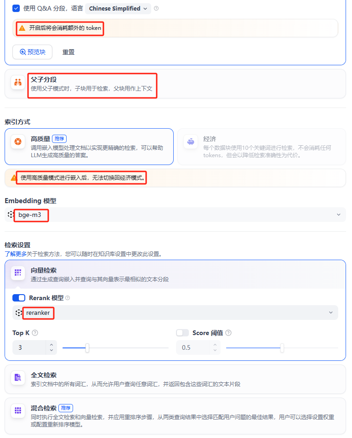This screenshot has width=352, height=438.
Task: Click the Top K slider handle
Action: pos(87,348)
